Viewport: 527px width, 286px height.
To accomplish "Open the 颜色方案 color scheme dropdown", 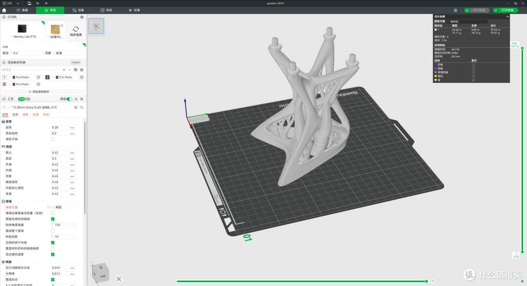I will coord(467,21).
